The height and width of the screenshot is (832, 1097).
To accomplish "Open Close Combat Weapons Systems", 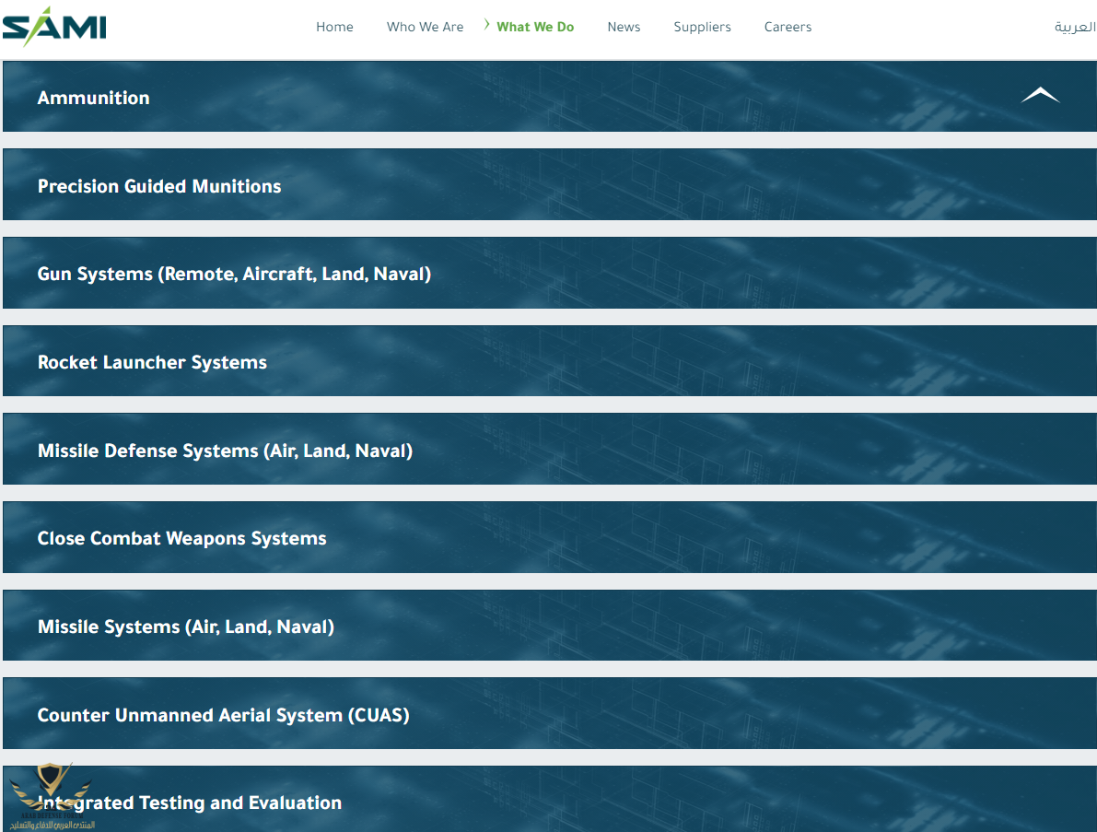I will [181, 538].
